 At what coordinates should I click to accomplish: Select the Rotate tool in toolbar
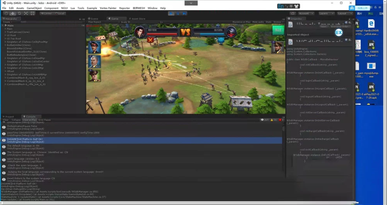tap(19, 14)
